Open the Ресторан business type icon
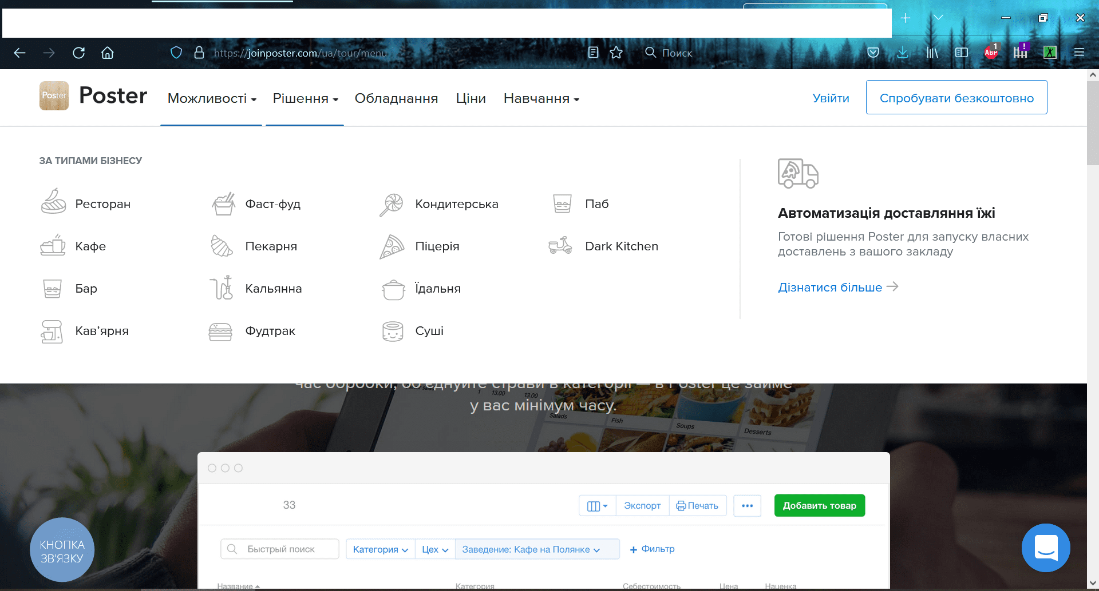The image size is (1099, 591). coord(53,202)
